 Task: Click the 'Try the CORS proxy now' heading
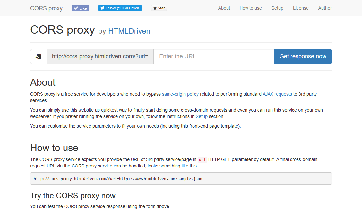[x=73, y=196]
